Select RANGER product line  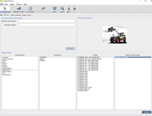[58, 61]
